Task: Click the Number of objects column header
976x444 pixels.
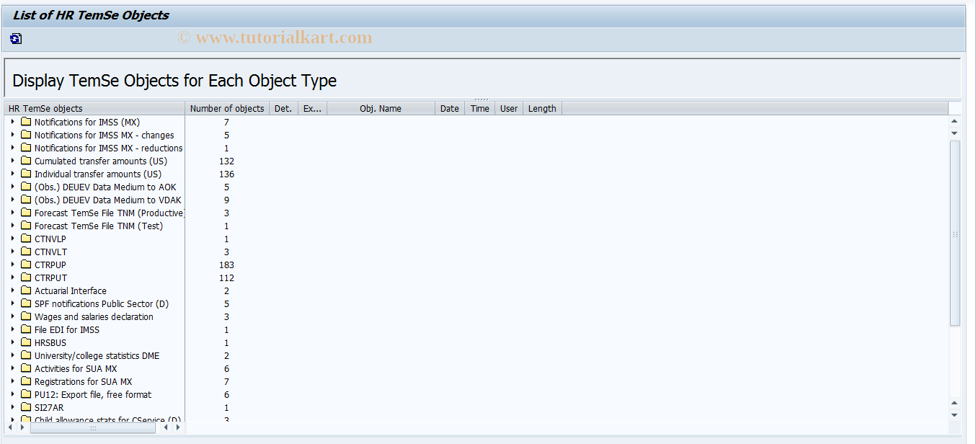Action: tap(226, 107)
